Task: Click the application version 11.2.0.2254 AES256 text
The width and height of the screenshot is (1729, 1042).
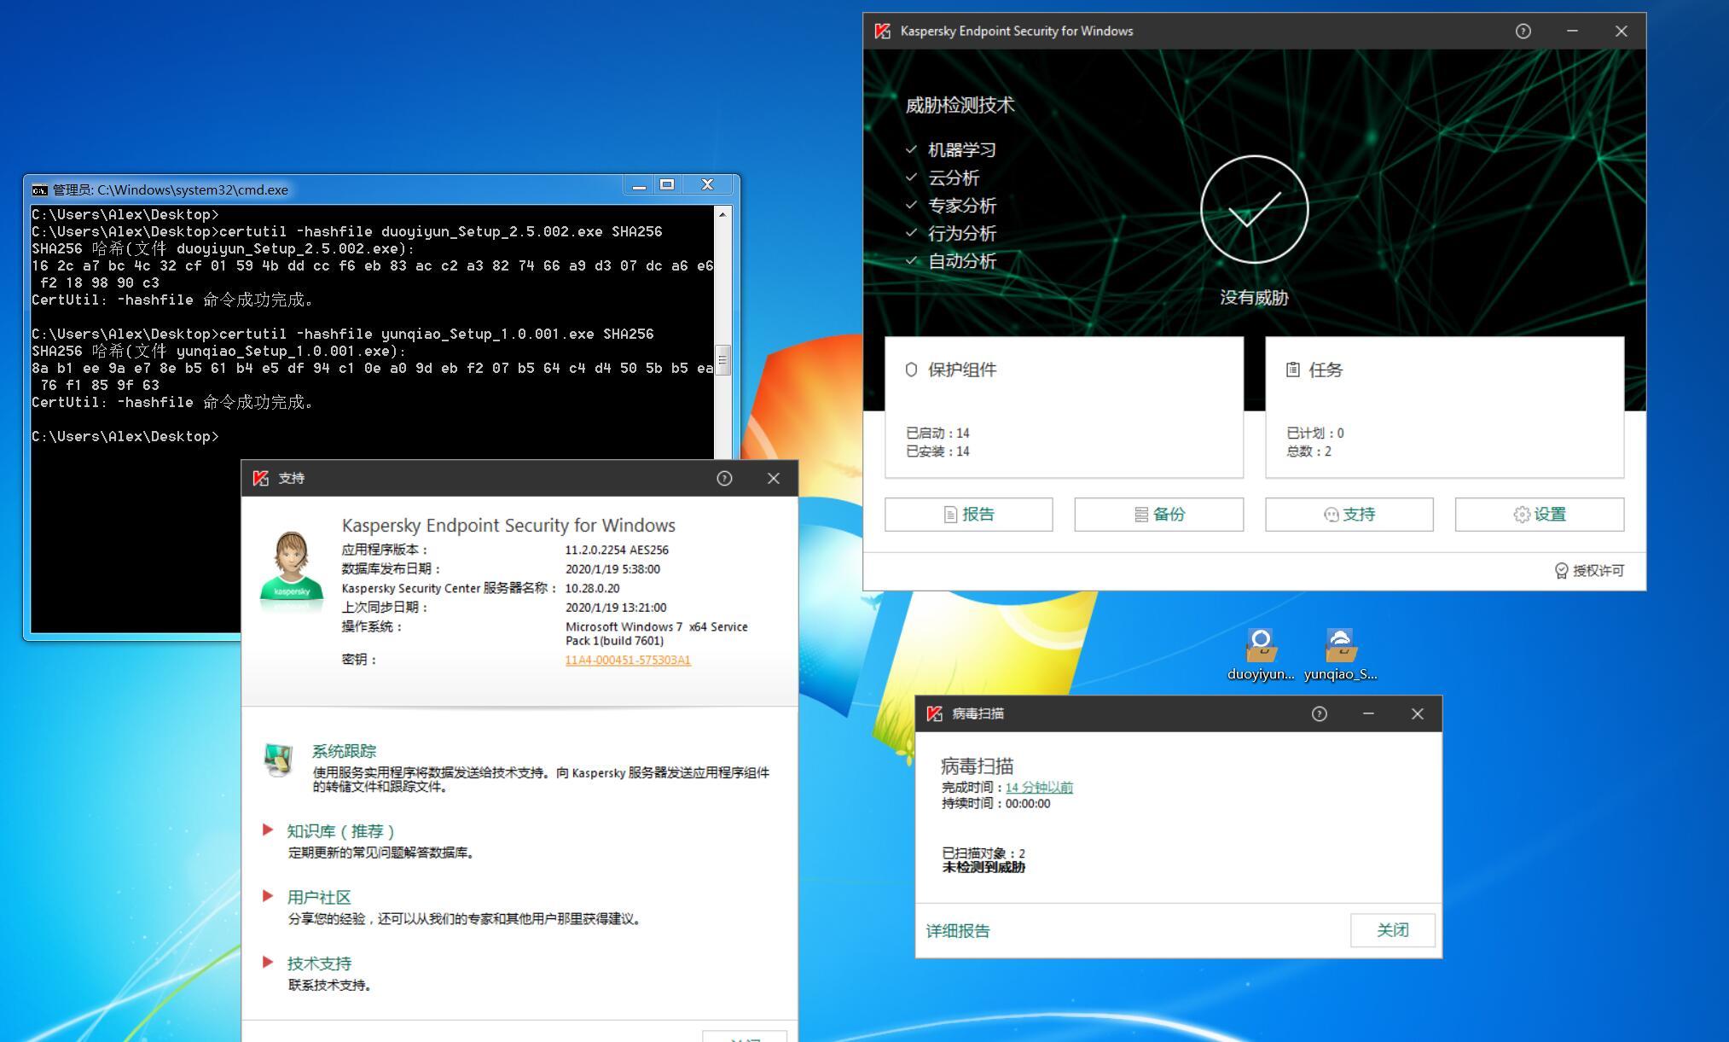Action: point(617,550)
